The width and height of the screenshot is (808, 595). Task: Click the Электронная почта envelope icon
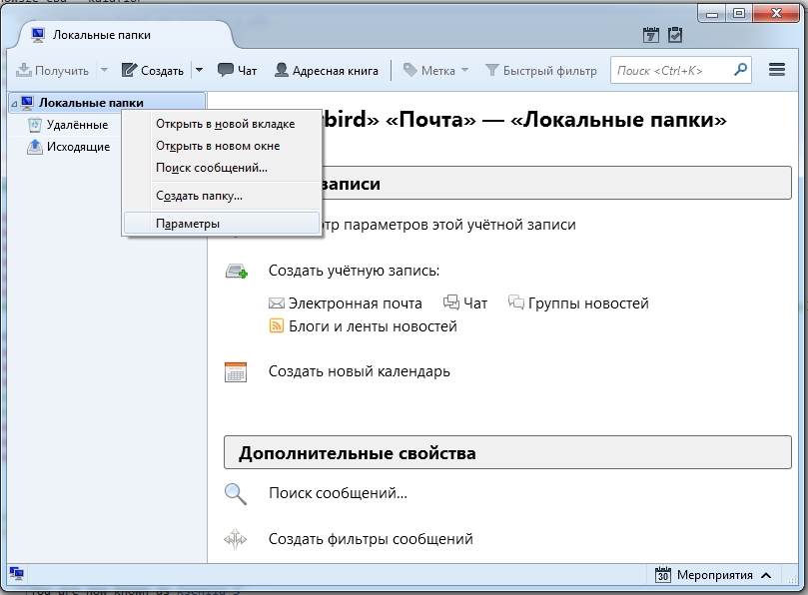(277, 303)
